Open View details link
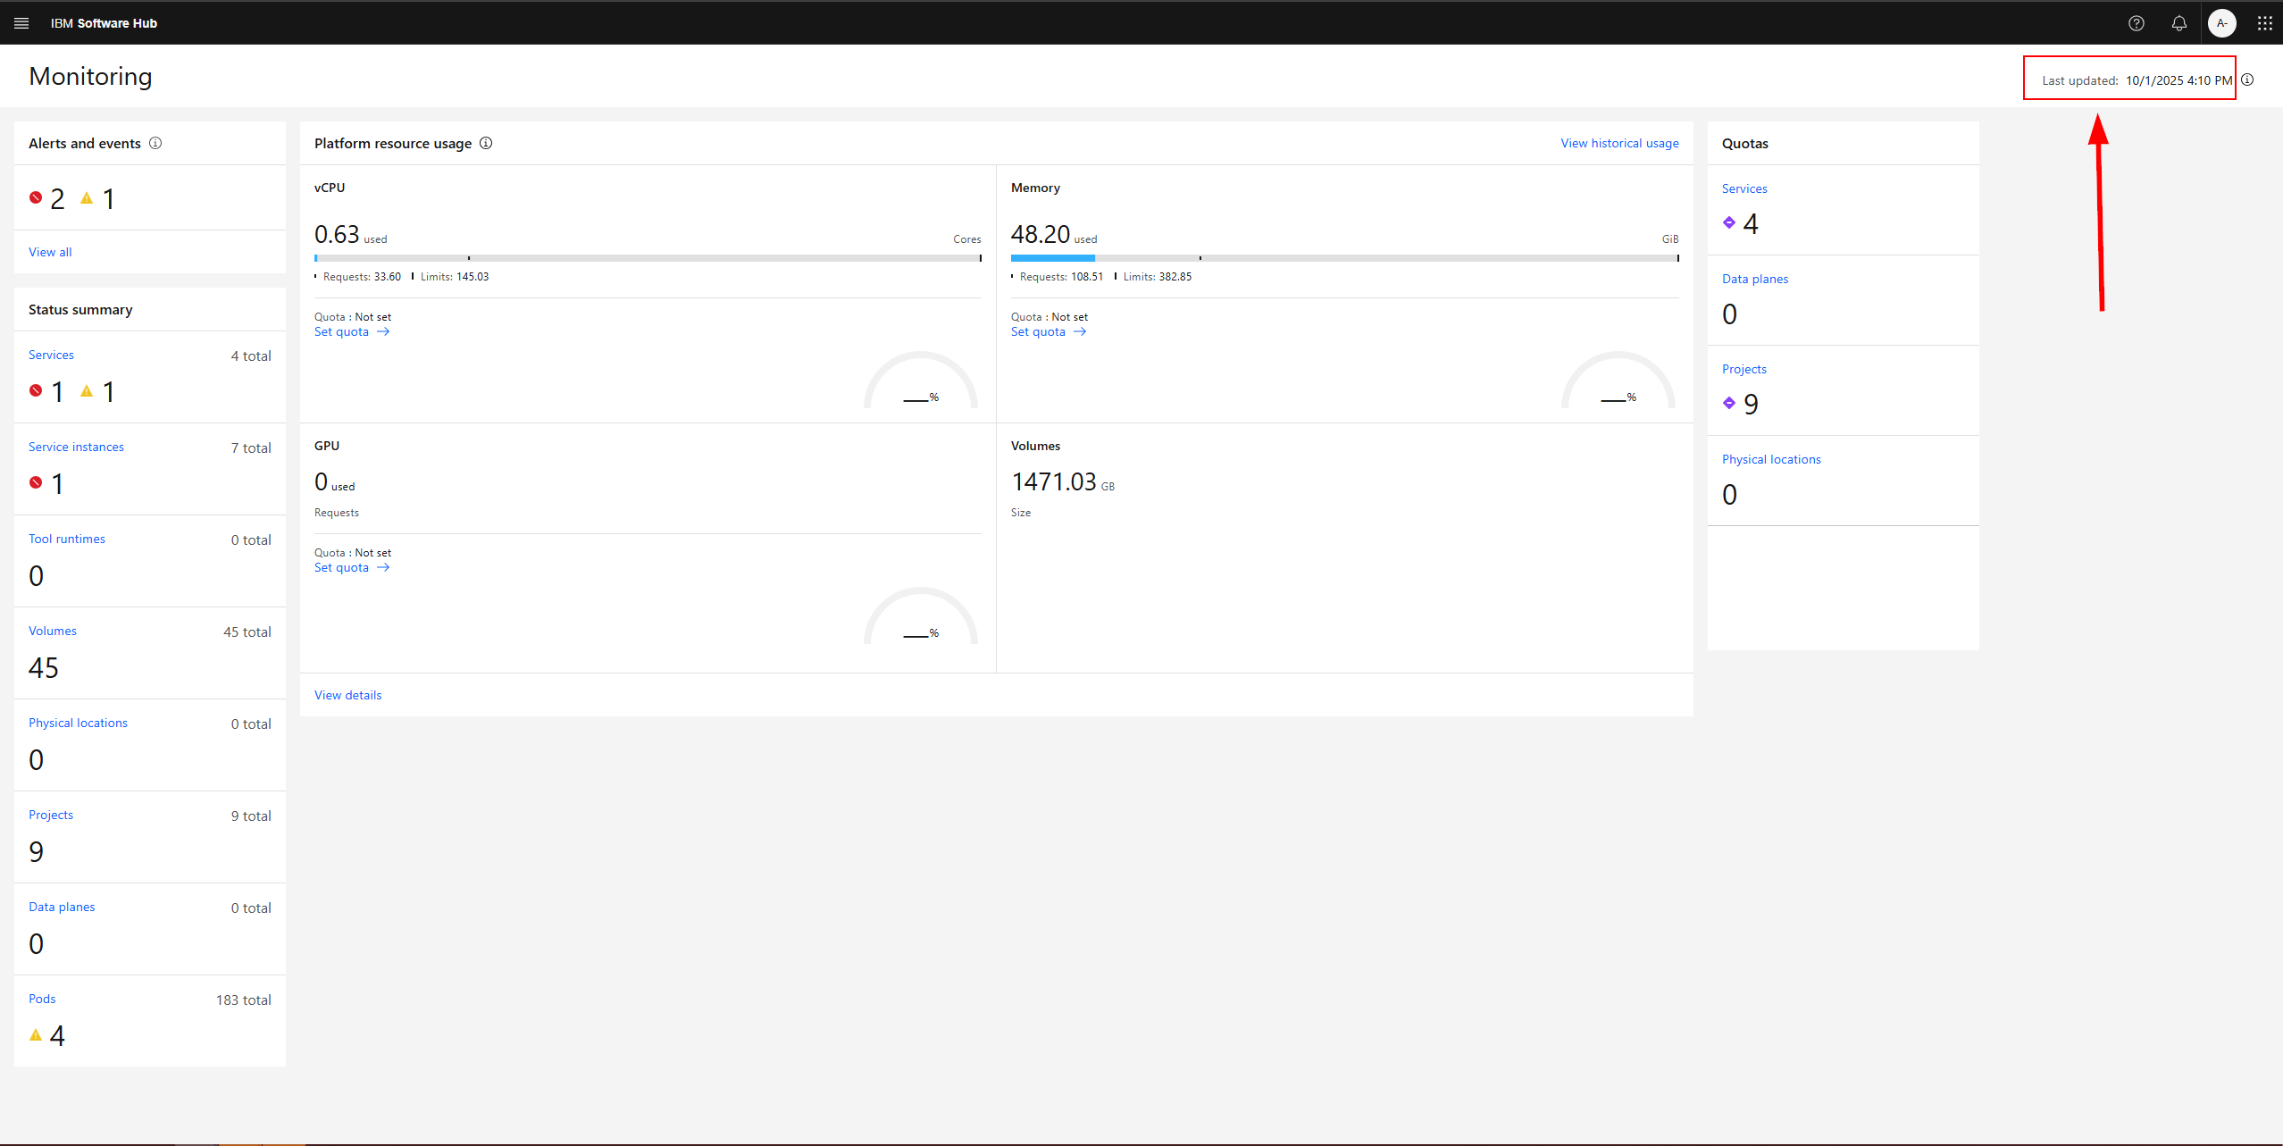 coord(347,695)
